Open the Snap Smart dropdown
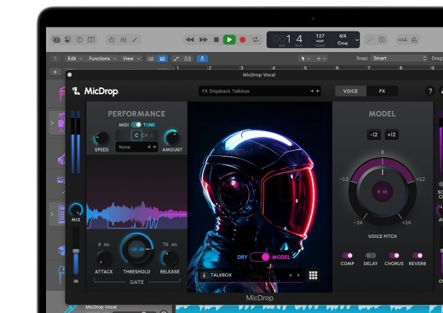 click(x=399, y=58)
